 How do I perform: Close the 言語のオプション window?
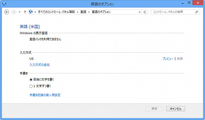(x=198, y=3)
